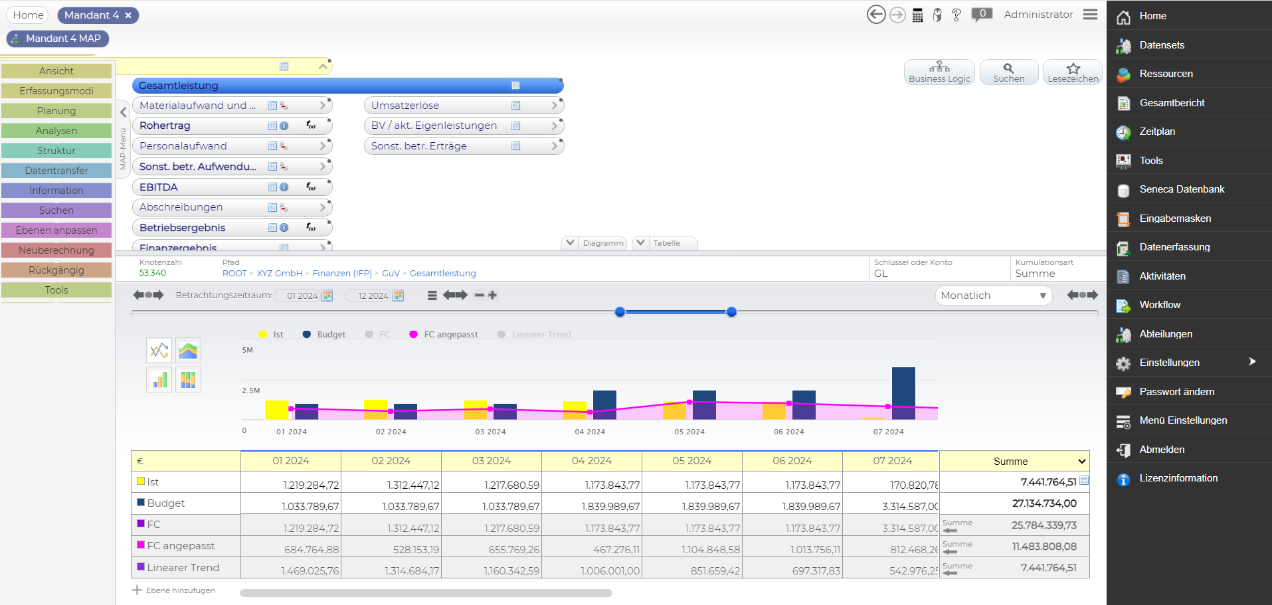Screen dimensions: 1272x605
Task: Open Datenerfassung in the right sidebar
Action: pos(1174,247)
